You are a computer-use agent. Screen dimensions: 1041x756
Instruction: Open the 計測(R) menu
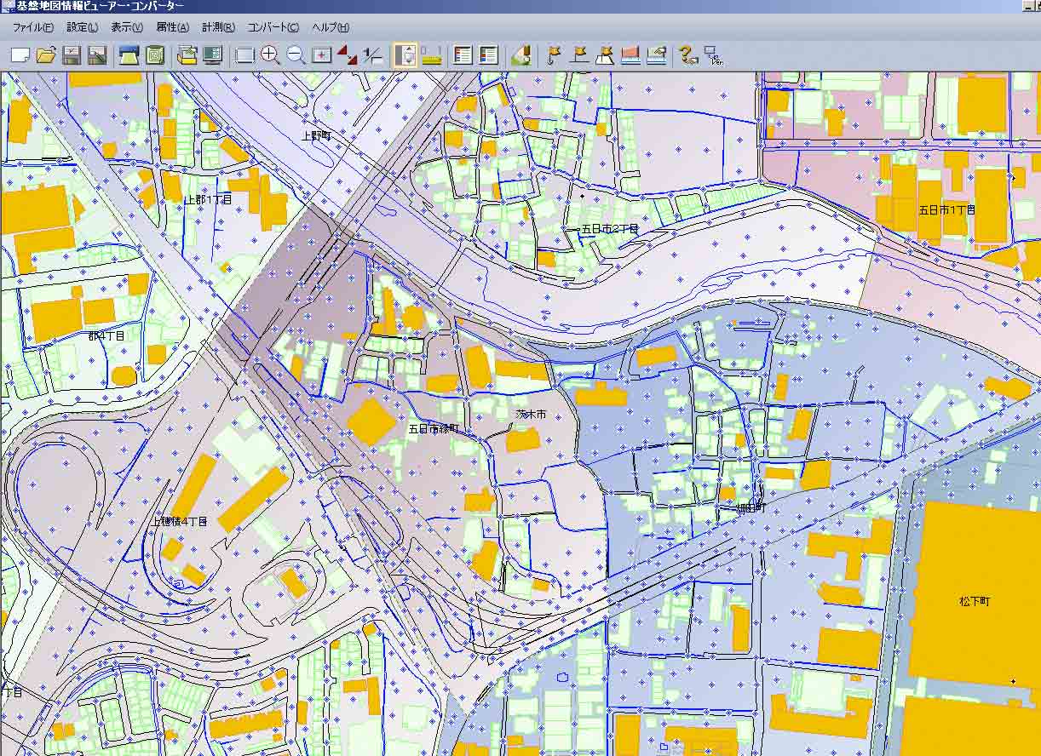tap(218, 27)
